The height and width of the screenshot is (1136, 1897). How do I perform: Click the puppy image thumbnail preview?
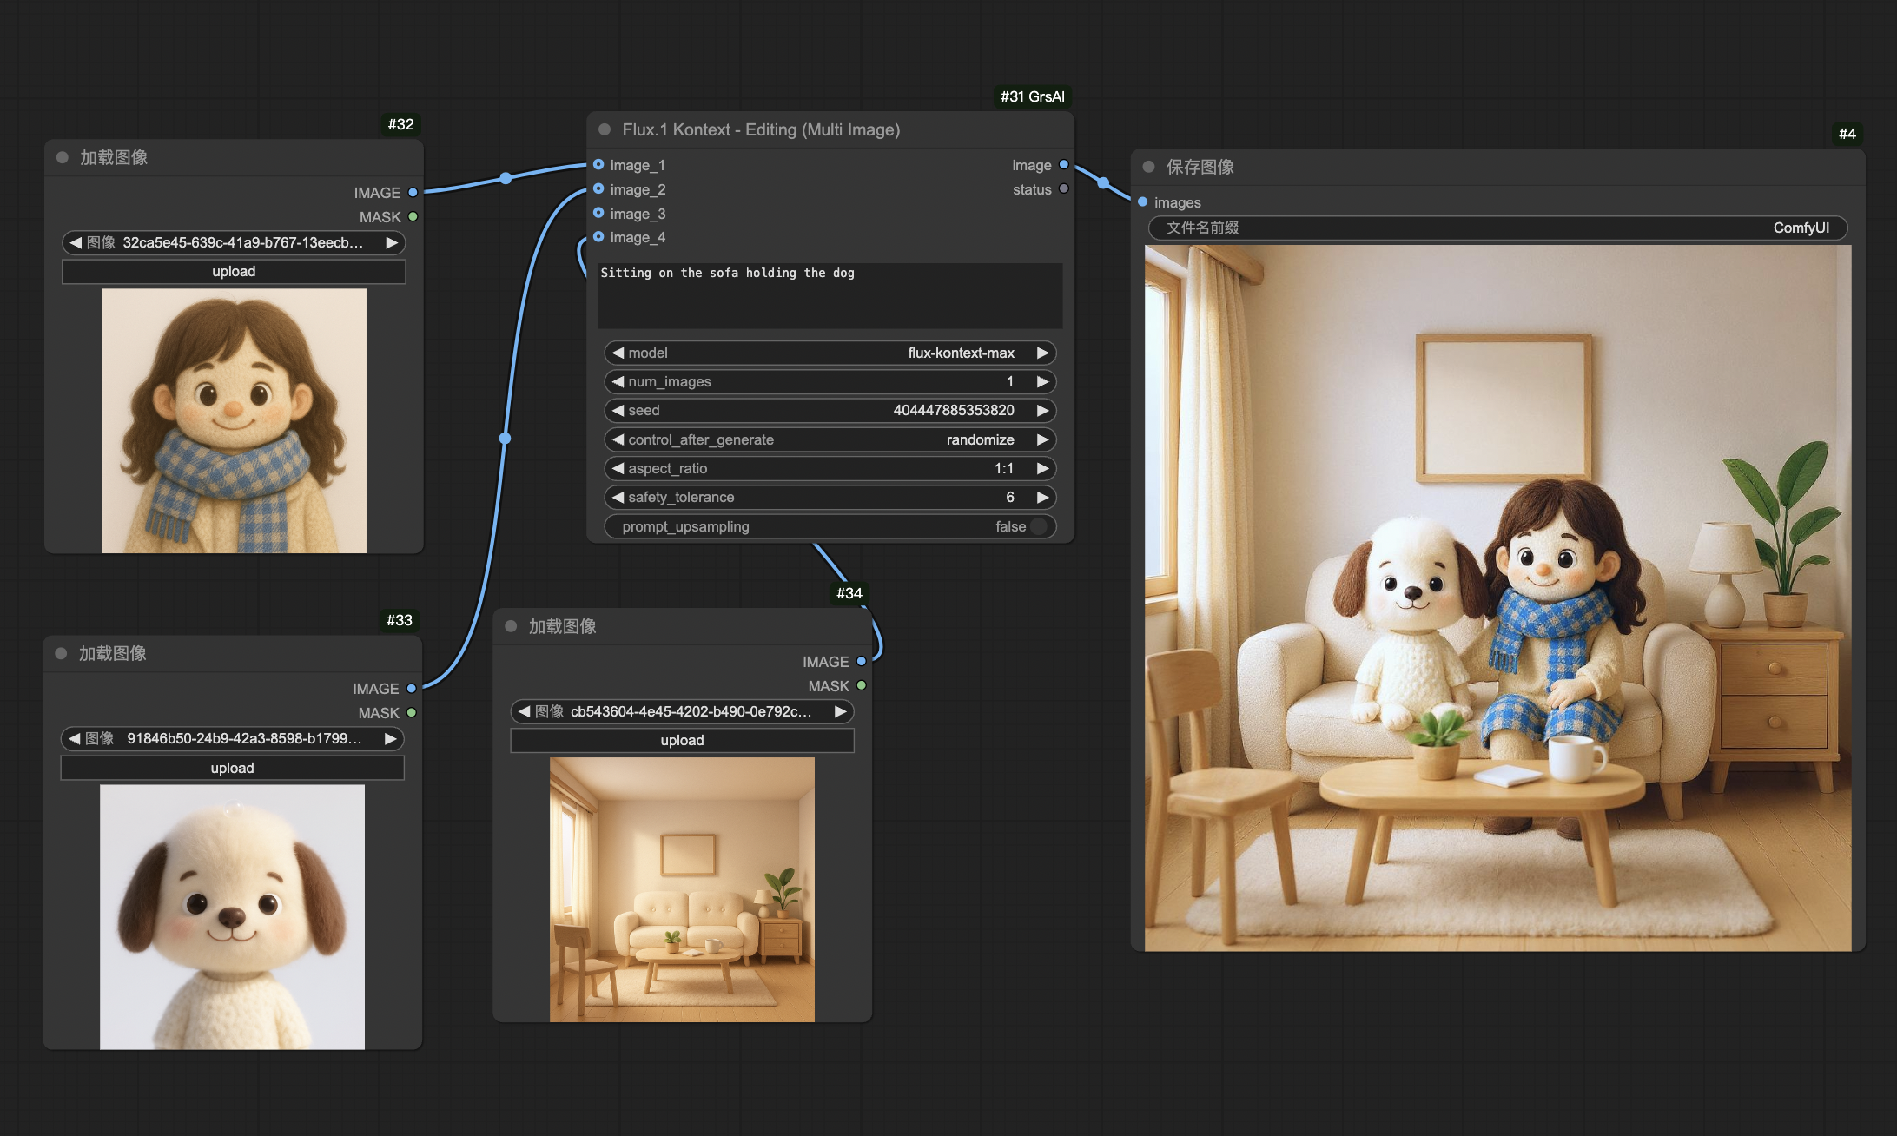pyautogui.click(x=232, y=916)
